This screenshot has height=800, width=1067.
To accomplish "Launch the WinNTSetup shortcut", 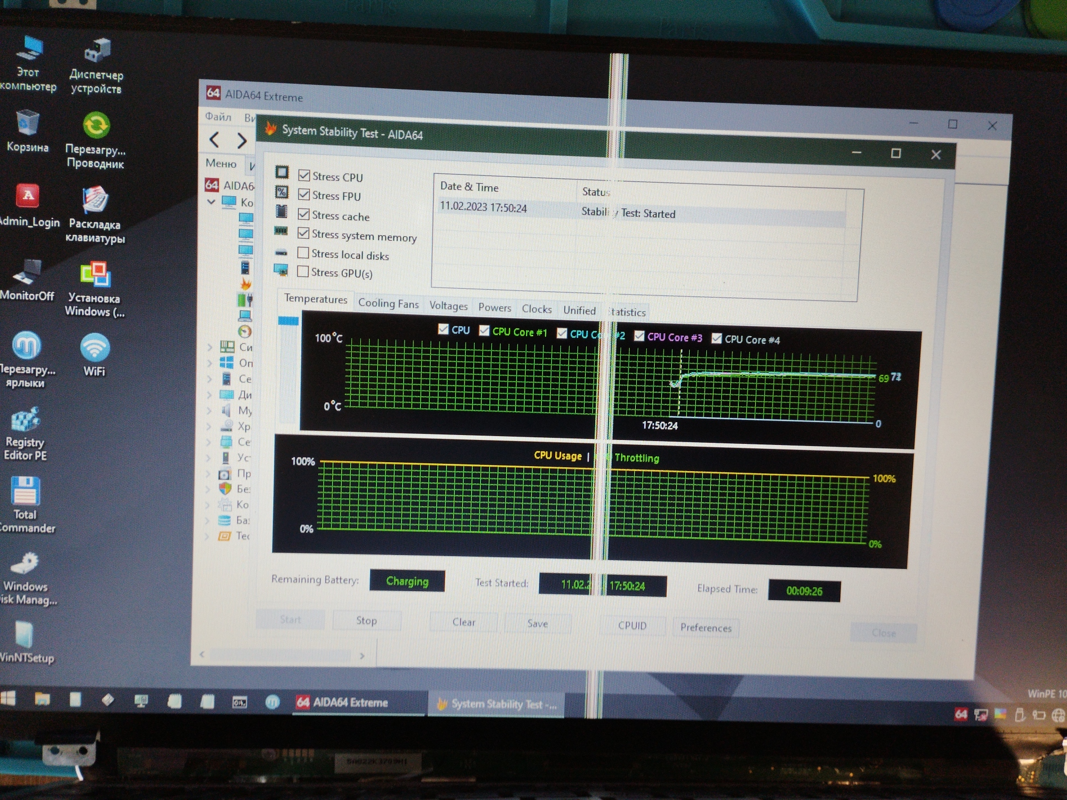I will [26, 642].
